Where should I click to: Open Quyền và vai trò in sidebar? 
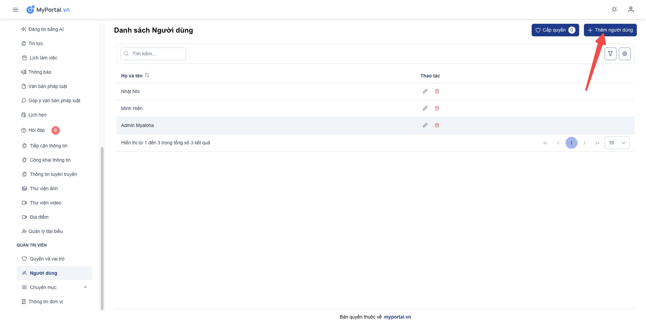(47, 259)
